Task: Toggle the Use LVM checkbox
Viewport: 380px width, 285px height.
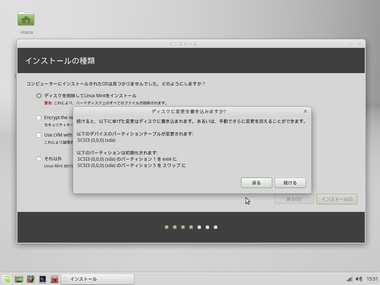Action: tap(39, 135)
